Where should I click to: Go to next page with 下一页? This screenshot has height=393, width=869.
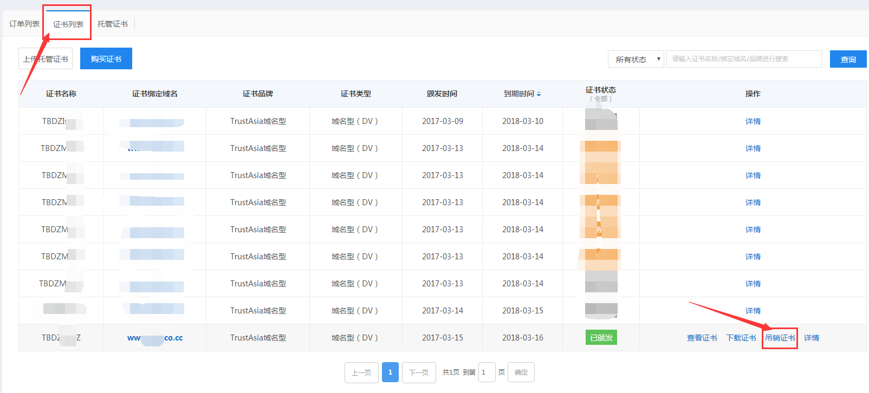pyautogui.click(x=419, y=372)
